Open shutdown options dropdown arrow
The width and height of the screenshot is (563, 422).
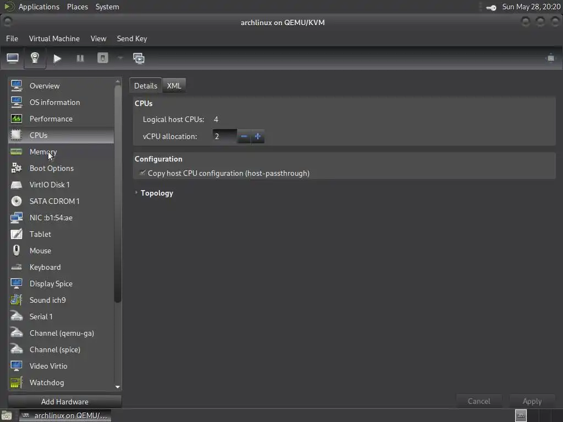[120, 58]
